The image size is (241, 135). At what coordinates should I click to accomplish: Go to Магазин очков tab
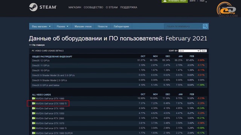[83, 26]
